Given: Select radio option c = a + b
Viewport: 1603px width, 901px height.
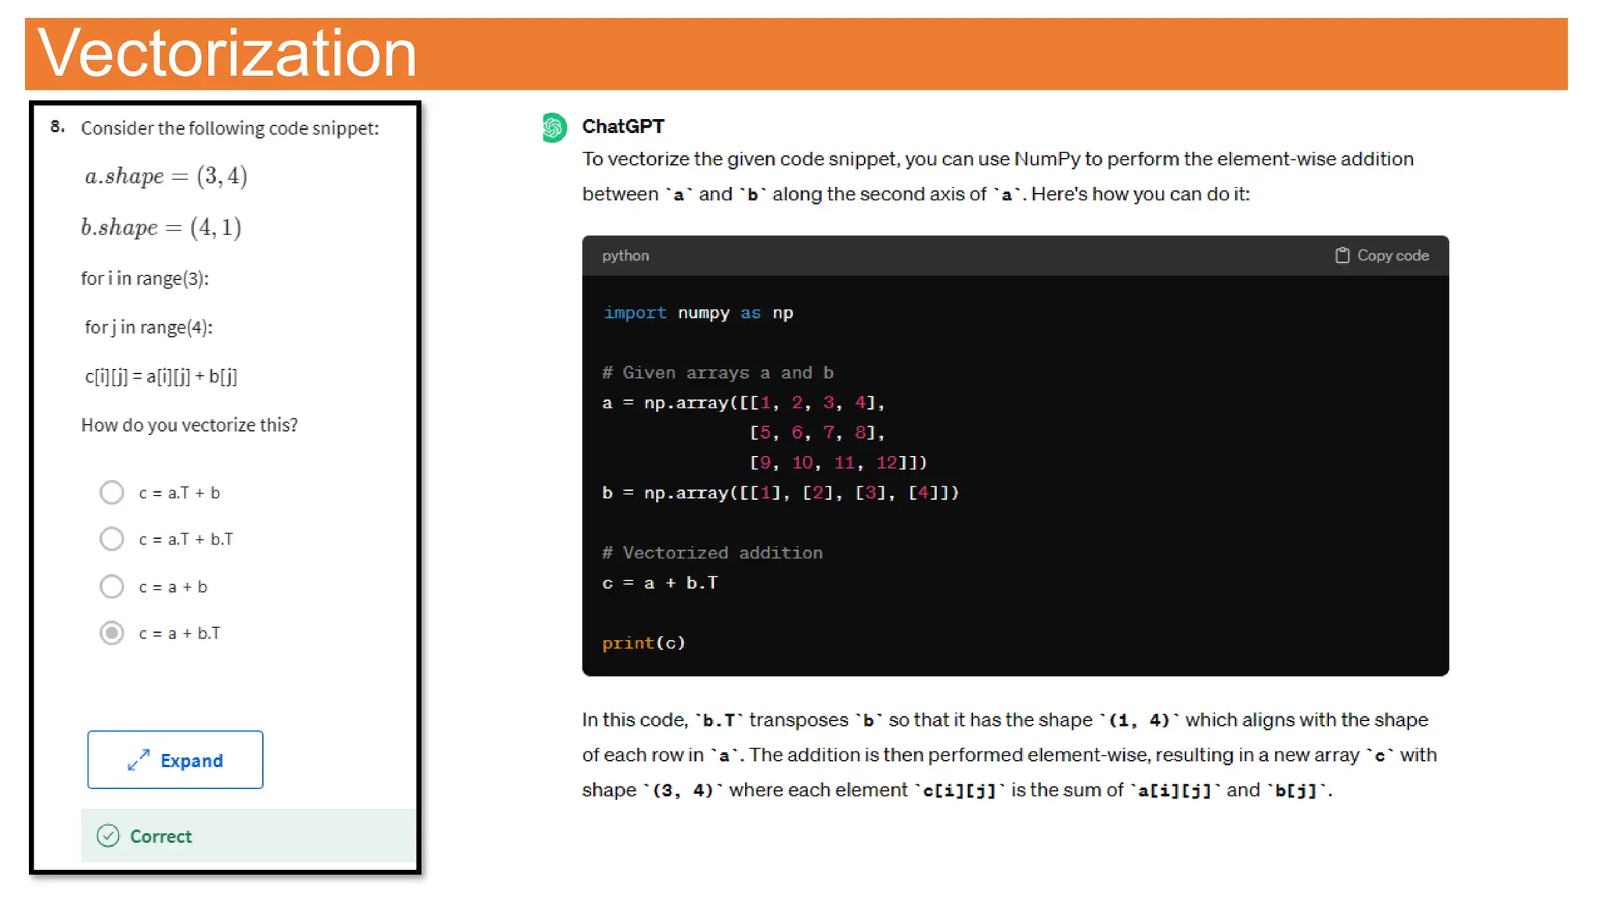Looking at the screenshot, I should (112, 587).
